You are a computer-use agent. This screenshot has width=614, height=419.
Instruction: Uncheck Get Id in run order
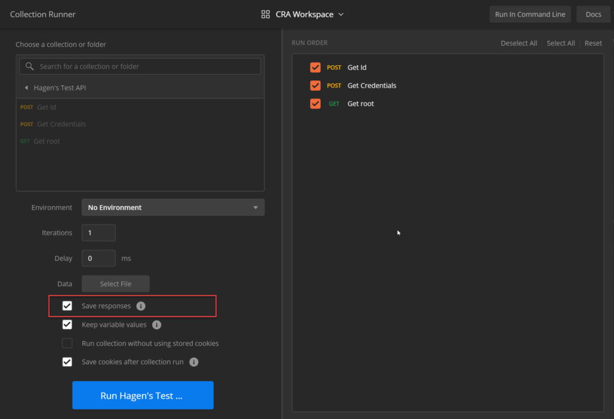(x=315, y=67)
